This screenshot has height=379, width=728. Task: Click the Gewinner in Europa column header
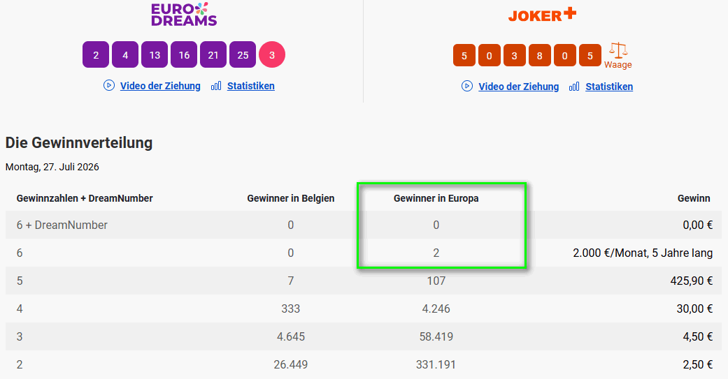click(x=436, y=198)
